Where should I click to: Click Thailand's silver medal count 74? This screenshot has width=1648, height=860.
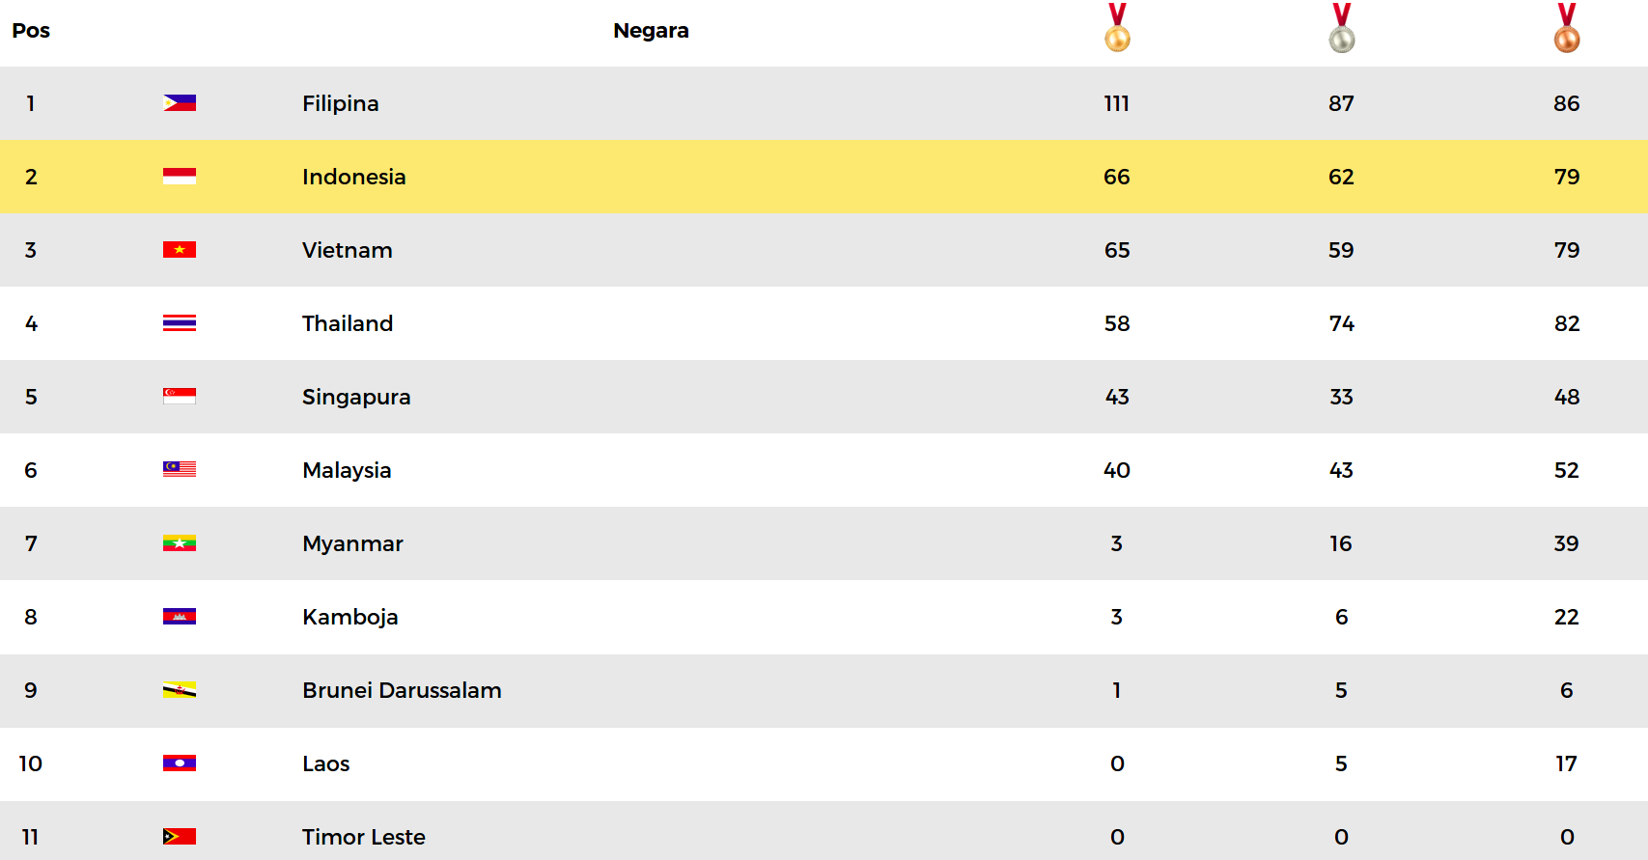pyautogui.click(x=1341, y=323)
